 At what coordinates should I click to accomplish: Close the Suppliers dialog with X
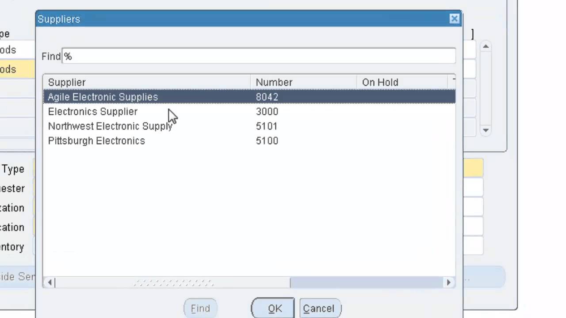coord(454,19)
